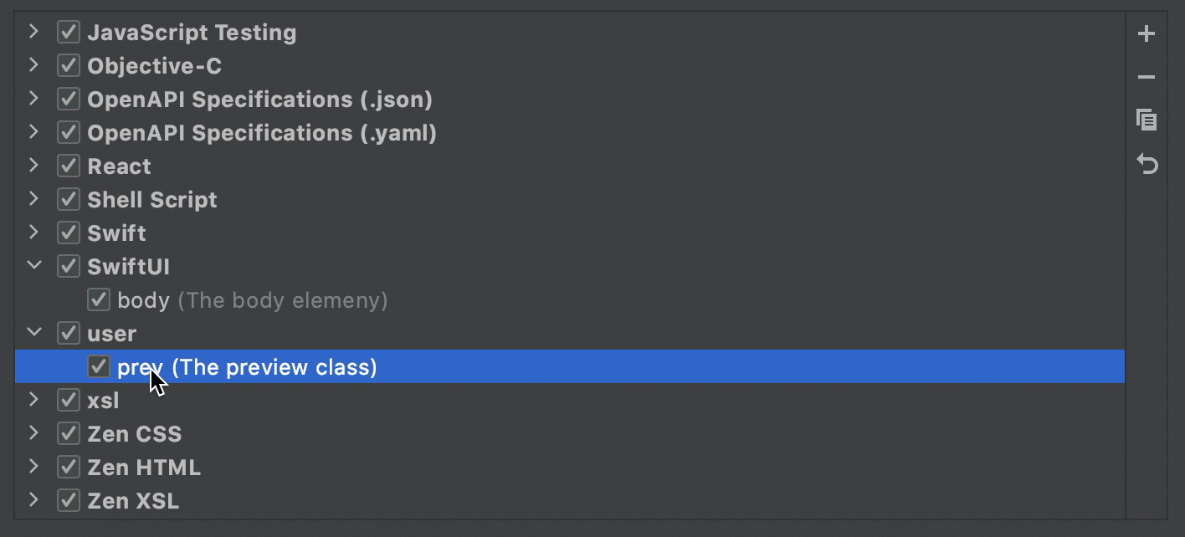Image resolution: width=1185 pixels, height=537 pixels.
Task: Select the prev (The preview class) template
Action: tap(570, 366)
